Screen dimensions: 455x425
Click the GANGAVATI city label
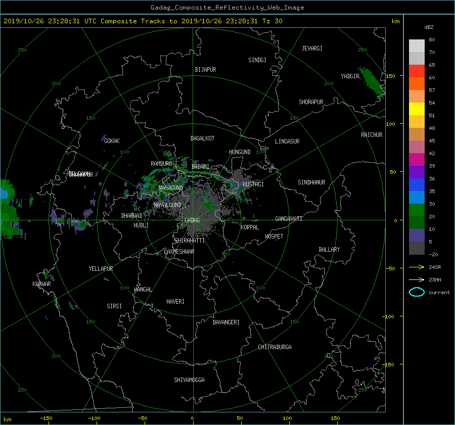[289, 218]
